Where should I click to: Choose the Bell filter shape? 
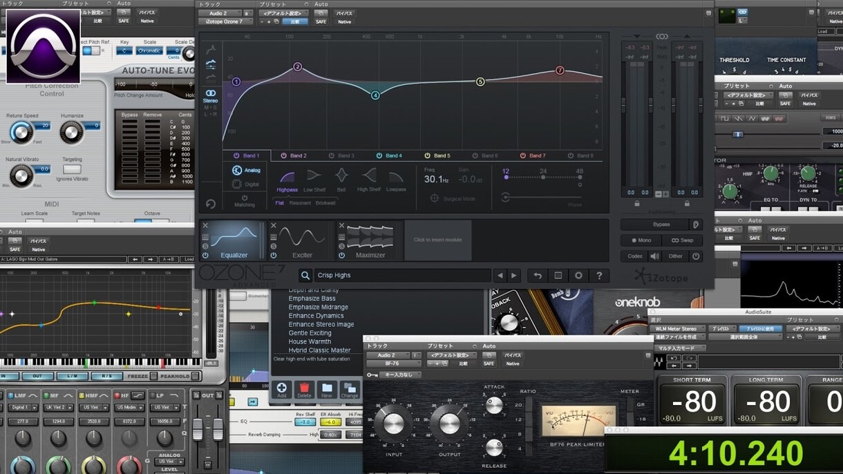(341, 176)
